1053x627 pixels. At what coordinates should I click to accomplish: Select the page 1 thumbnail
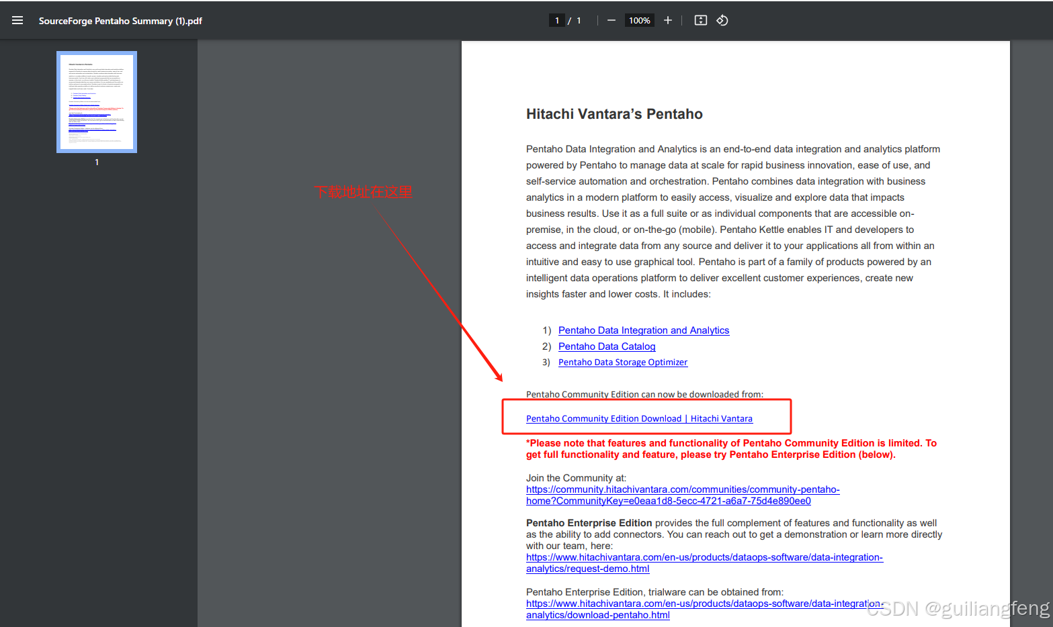click(x=97, y=102)
